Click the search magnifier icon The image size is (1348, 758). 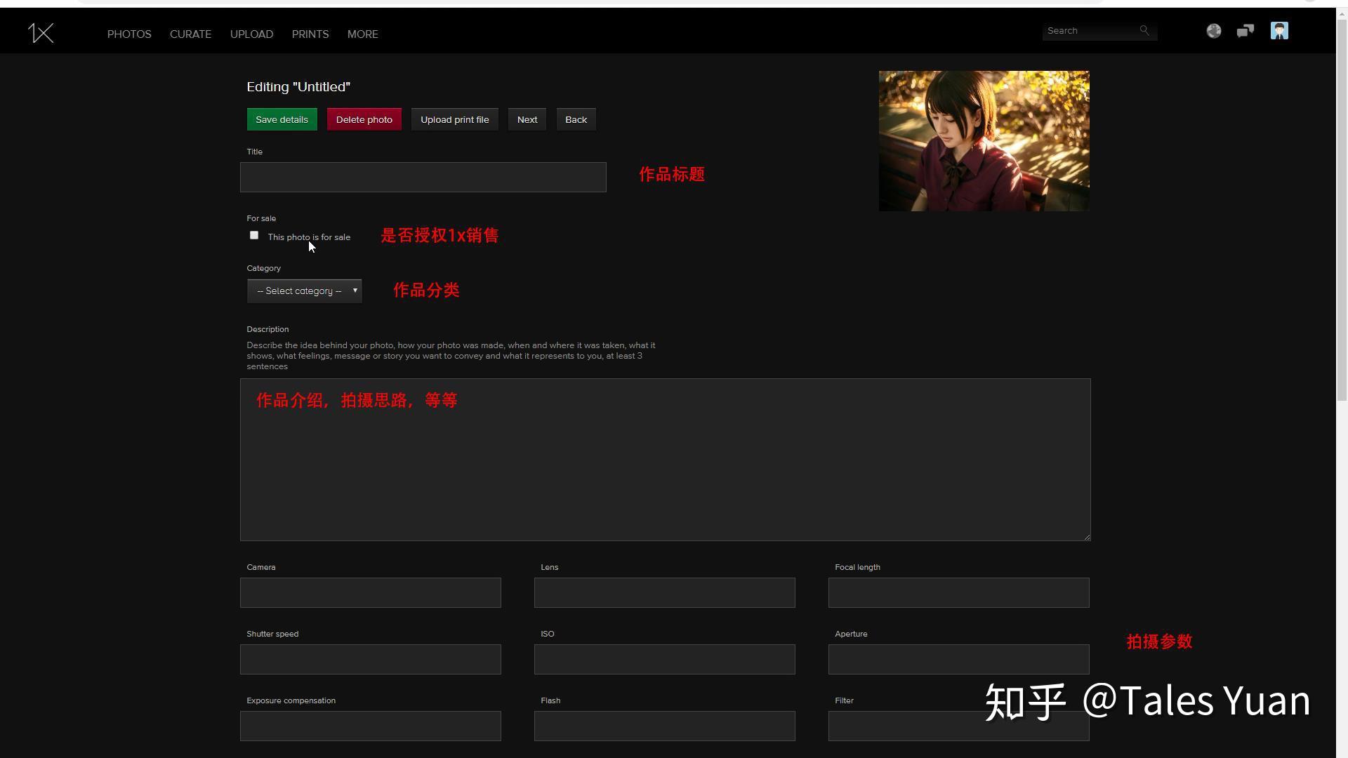(1144, 30)
